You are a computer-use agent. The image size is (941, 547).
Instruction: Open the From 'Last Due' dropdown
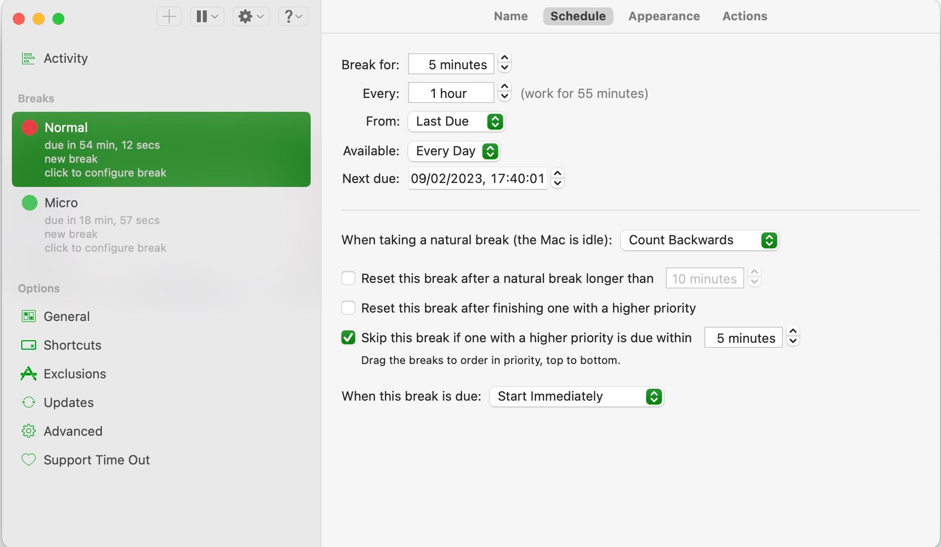pyautogui.click(x=456, y=122)
